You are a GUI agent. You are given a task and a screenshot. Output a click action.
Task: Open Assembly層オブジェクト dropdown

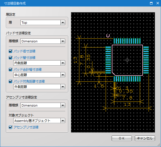(39, 121)
